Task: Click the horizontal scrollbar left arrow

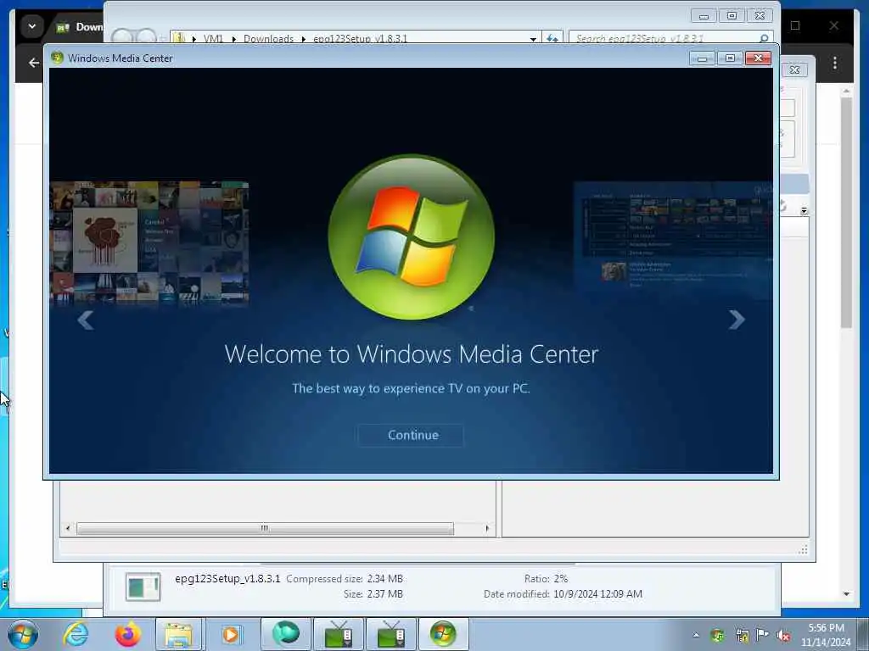Action: pyautogui.click(x=68, y=528)
